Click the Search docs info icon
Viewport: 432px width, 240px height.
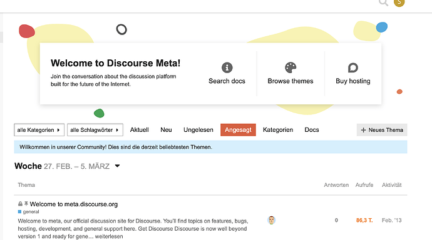tap(227, 67)
